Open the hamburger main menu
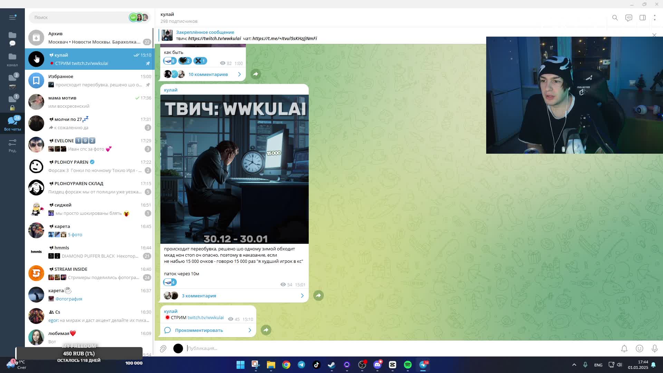Image resolution: width=663 pixels, height=373 pixels. [x=12, y=17]
